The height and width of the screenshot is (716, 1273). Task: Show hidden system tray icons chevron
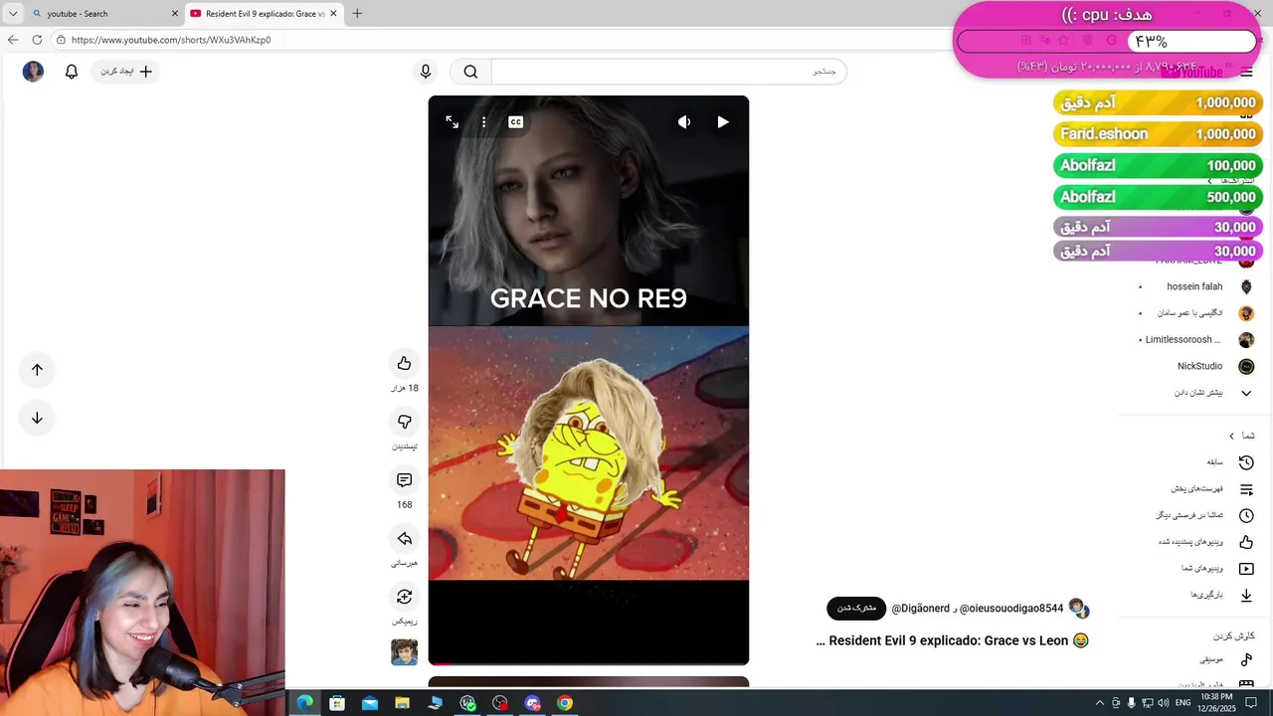click(x=1099, y=703)
